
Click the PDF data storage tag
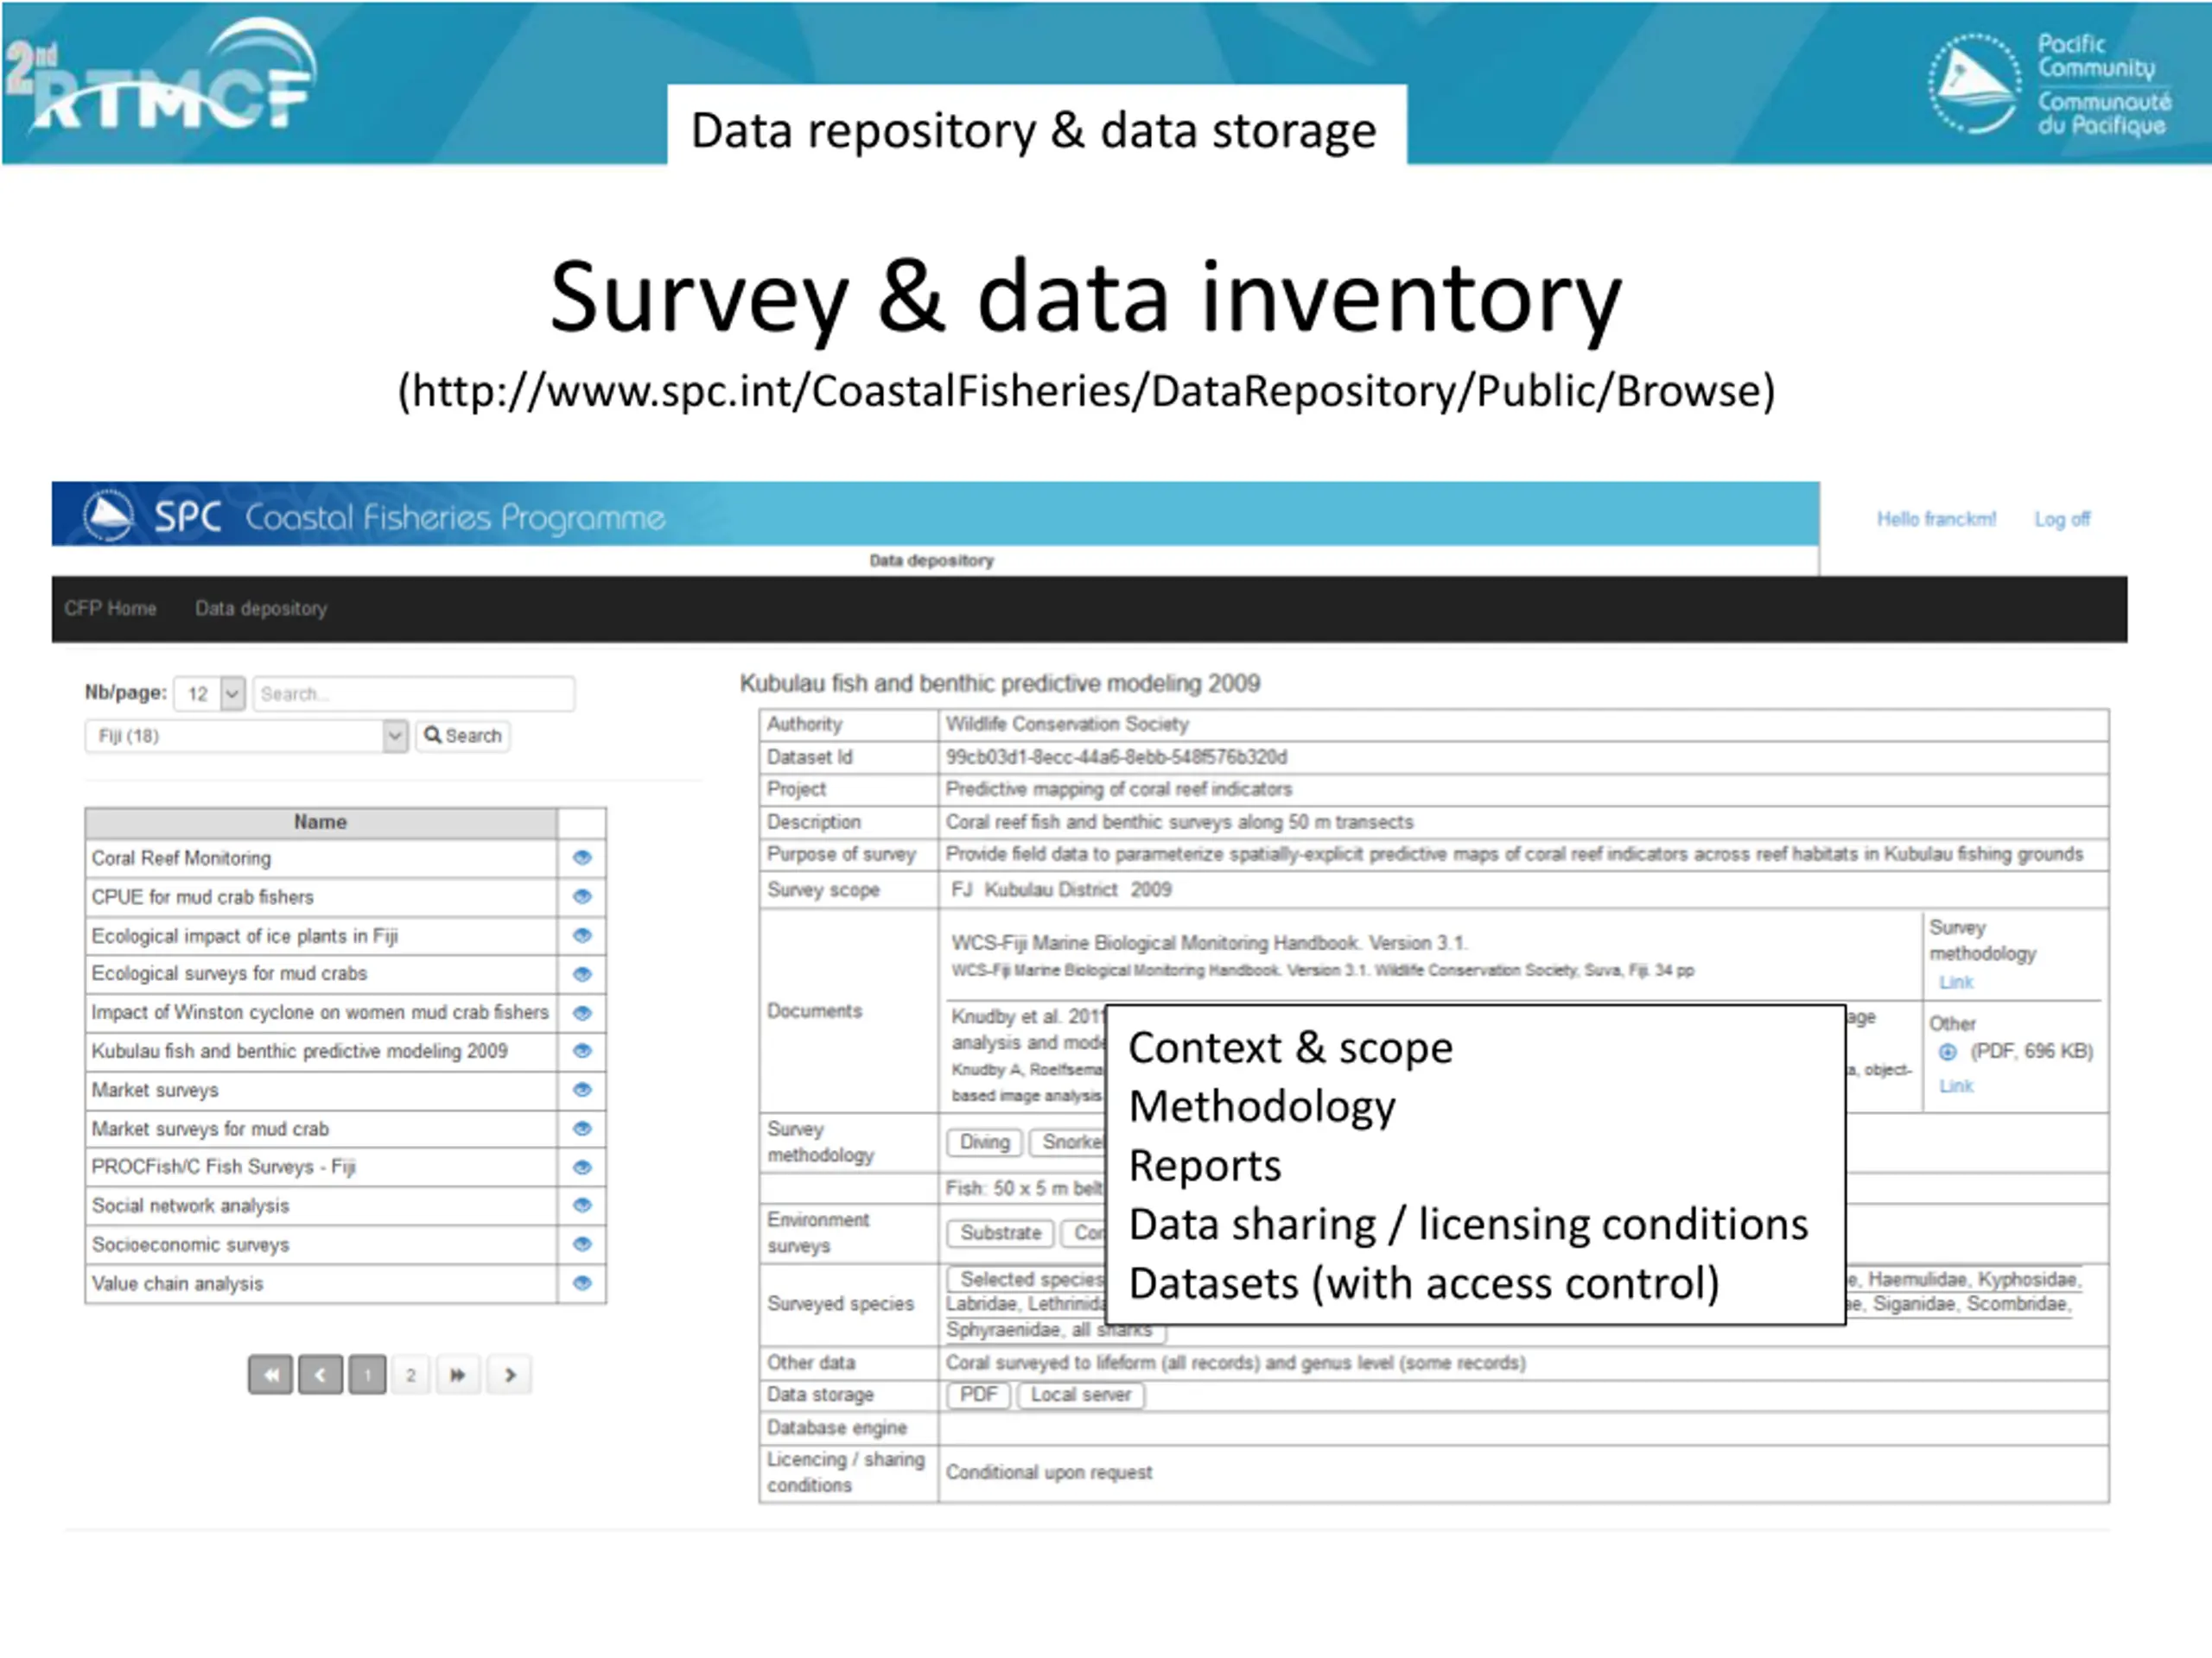tap(978, 1395)
